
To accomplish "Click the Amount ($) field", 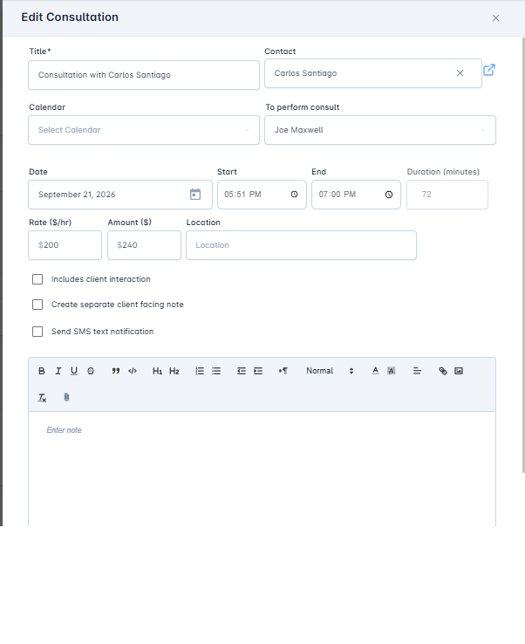I will (144, 245).
